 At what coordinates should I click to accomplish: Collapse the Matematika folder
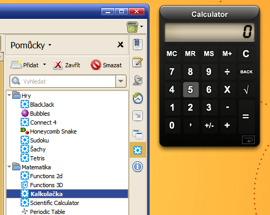(x=9, y=167)
